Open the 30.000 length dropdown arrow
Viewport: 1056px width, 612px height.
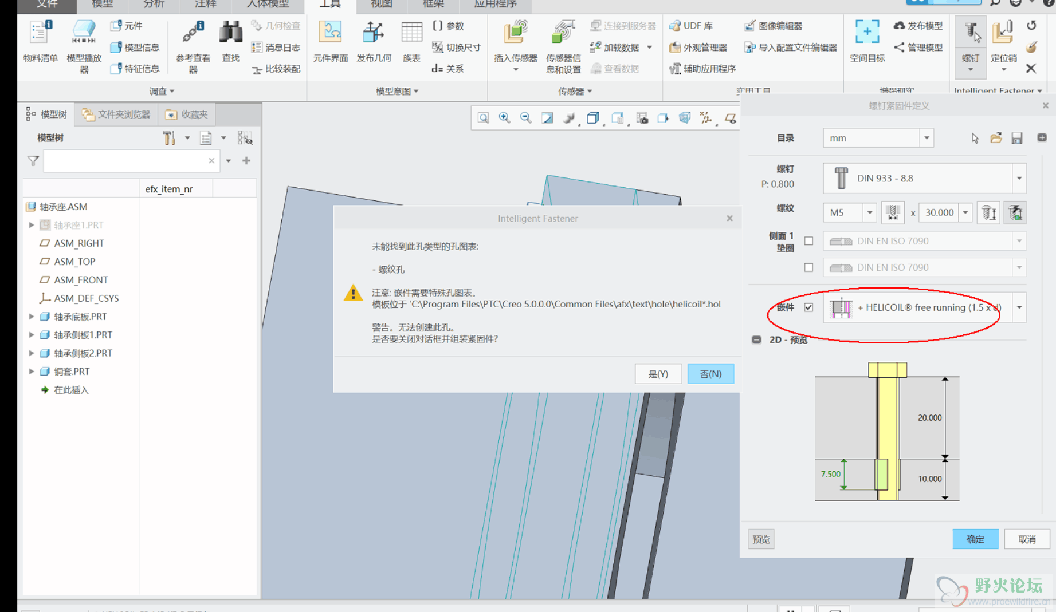[x=965, y=212]
